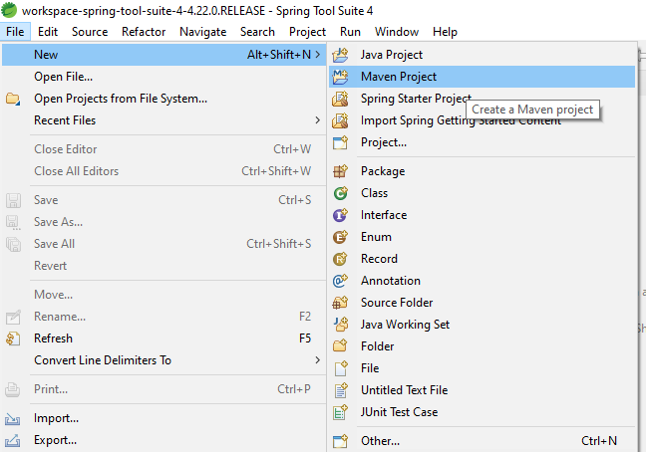Image resolution: width=646 pixels, height=452 pixels.
Task: Click the Project... wizard icon
Action: click(x=340, y=142)
